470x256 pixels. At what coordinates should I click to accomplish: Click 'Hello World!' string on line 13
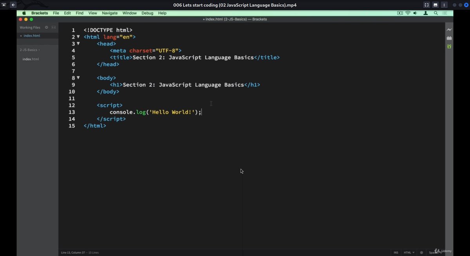172,112
